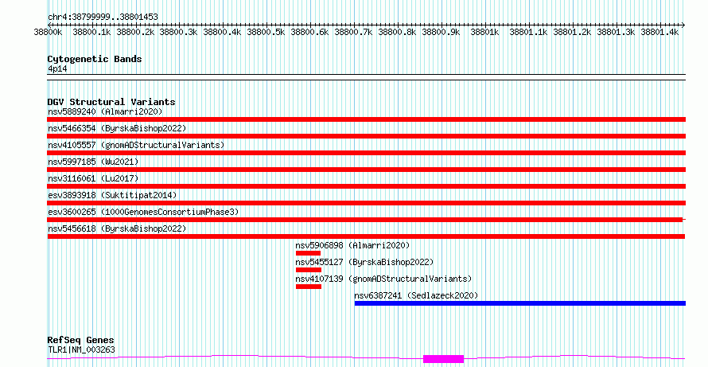708x367 pixels.
Task: Select the Cytogenetic Bands track title
Action: [x=95, y=59]
